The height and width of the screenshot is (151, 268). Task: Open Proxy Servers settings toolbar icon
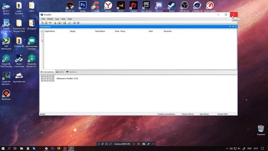pos(42,23)
